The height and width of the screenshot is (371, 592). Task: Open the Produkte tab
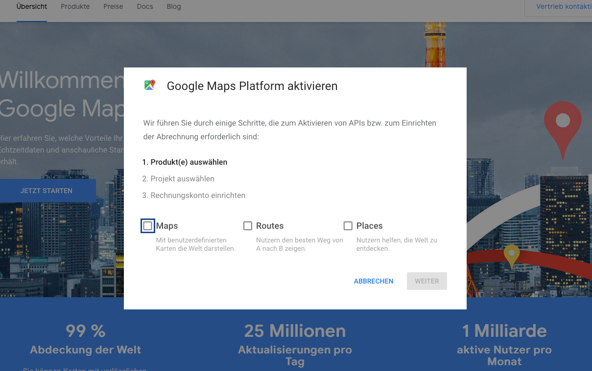coord(75,7)
